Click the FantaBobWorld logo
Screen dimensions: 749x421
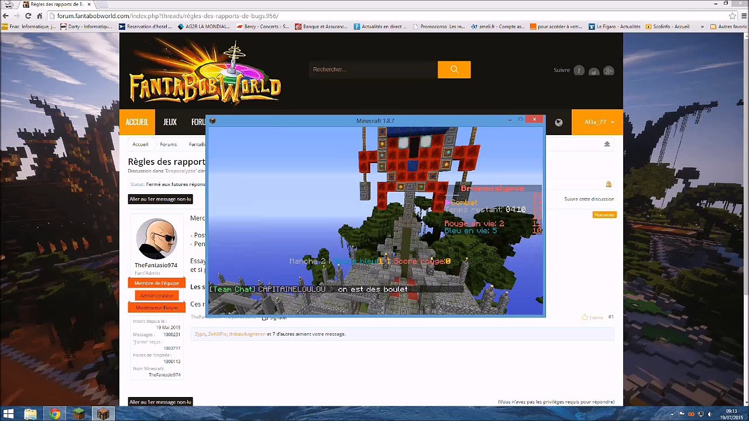(x=205, y=73)
